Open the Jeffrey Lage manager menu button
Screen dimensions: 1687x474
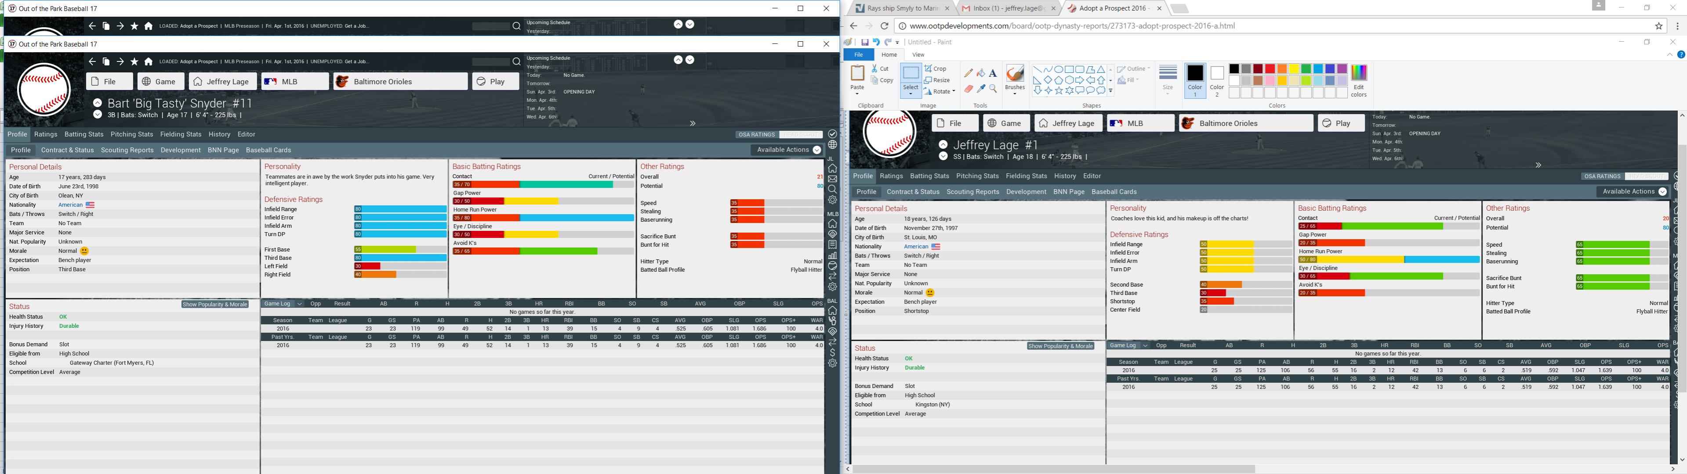223,82
